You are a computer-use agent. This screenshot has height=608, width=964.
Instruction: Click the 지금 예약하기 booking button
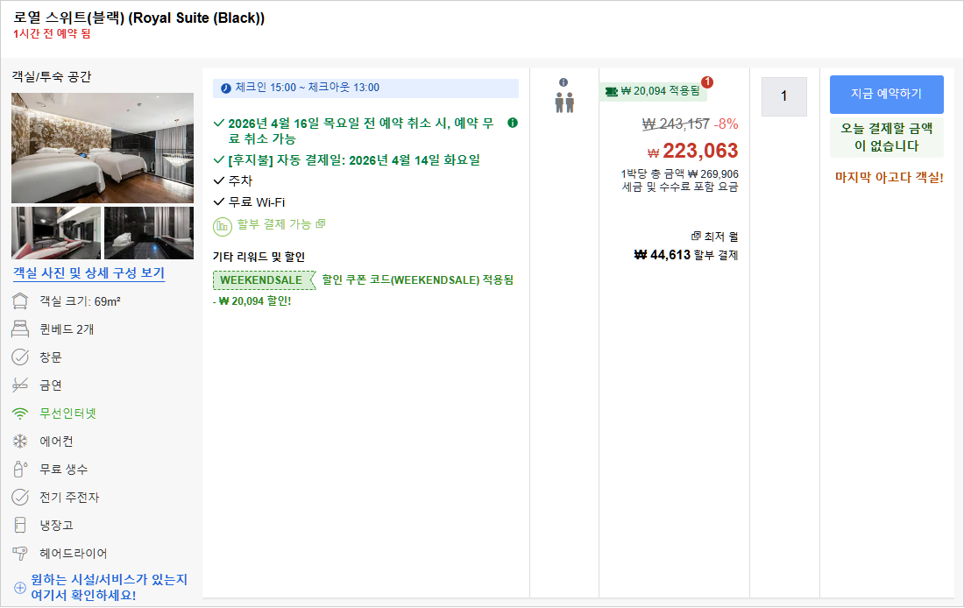(x=887, y=94)
